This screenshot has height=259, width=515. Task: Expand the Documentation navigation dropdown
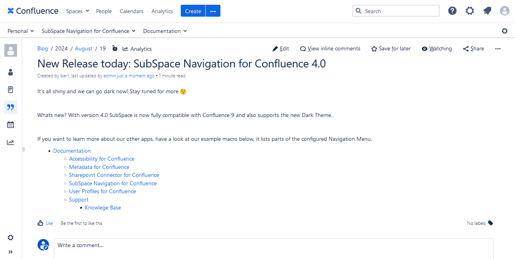(165, 31)
